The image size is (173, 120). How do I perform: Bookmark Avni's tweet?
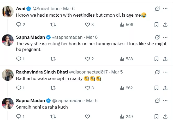[x=156, y=25]
